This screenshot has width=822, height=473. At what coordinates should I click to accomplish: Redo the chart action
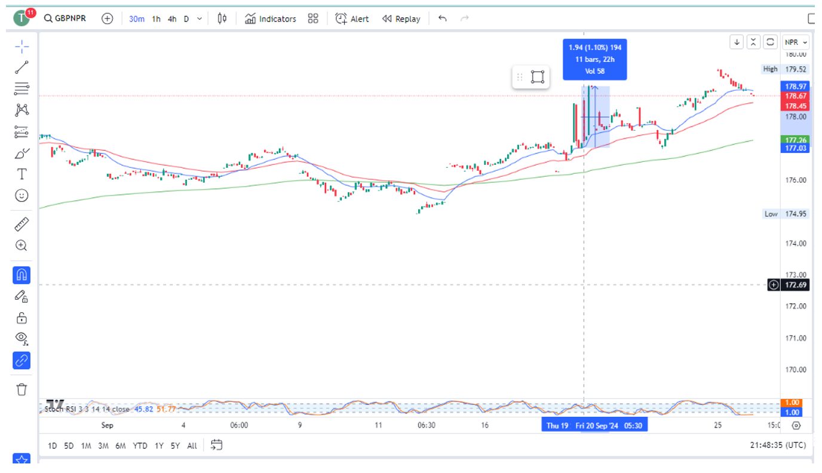[464, 19]
